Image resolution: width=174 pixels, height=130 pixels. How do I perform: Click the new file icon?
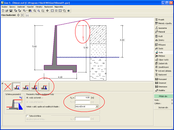(x=3, y=11)
